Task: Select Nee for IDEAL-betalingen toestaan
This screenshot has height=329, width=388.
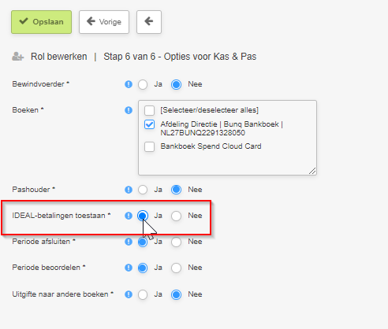Action: (x=176, y=216)
